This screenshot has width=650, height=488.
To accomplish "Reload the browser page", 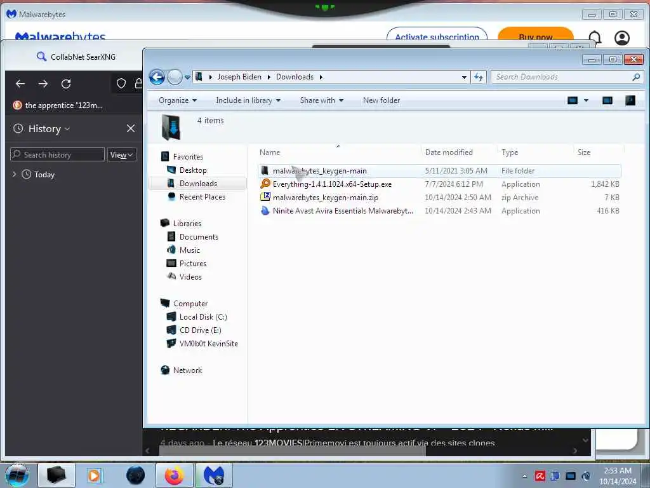I will (66, 84).
